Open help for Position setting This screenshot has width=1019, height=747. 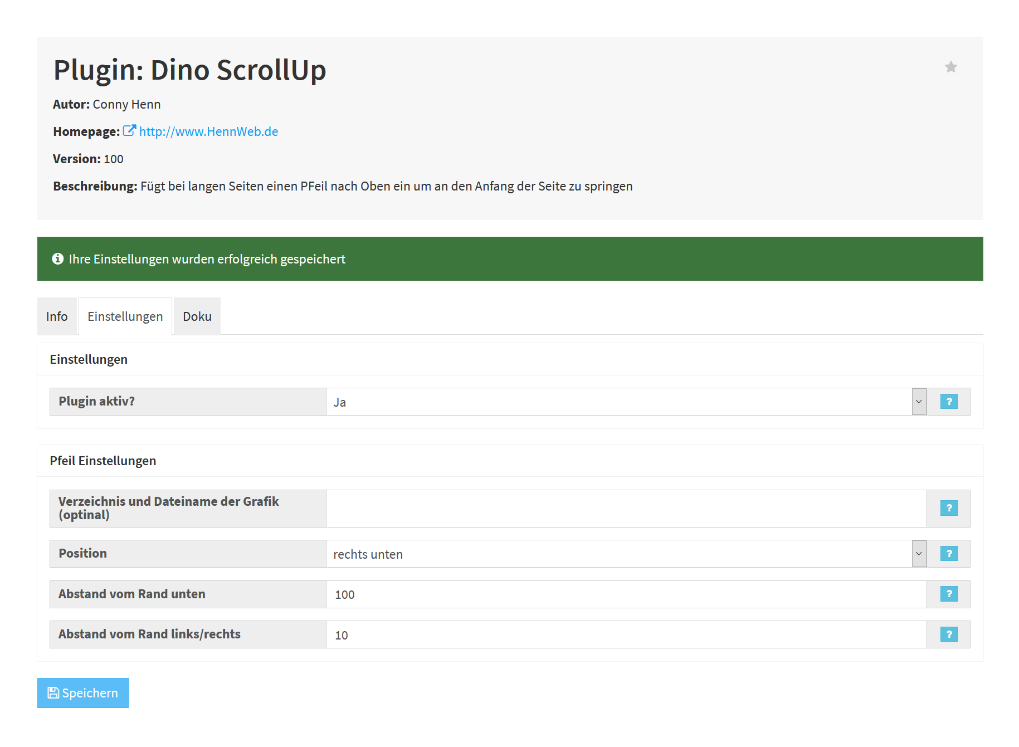point(948,554)
